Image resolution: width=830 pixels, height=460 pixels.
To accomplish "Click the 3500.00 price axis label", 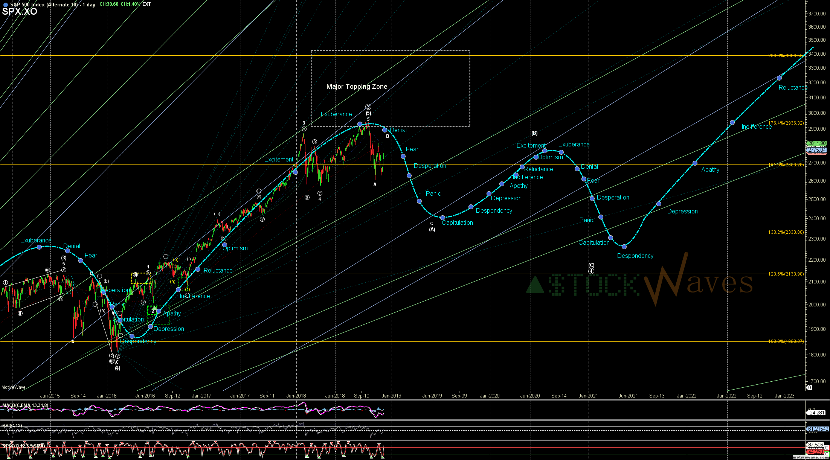I will click(x=817, y=40).
